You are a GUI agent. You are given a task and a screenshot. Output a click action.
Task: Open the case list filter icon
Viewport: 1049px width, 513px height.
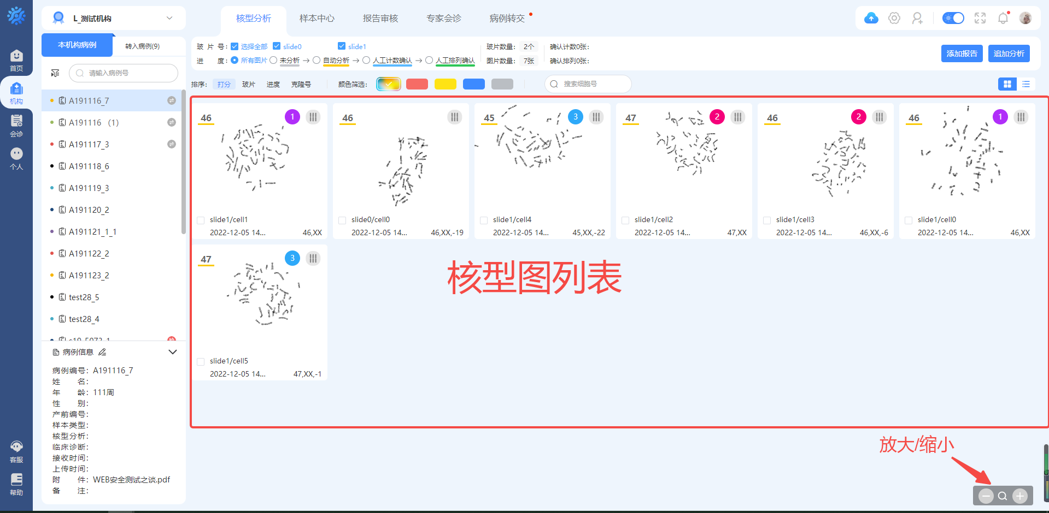(55, 73)
